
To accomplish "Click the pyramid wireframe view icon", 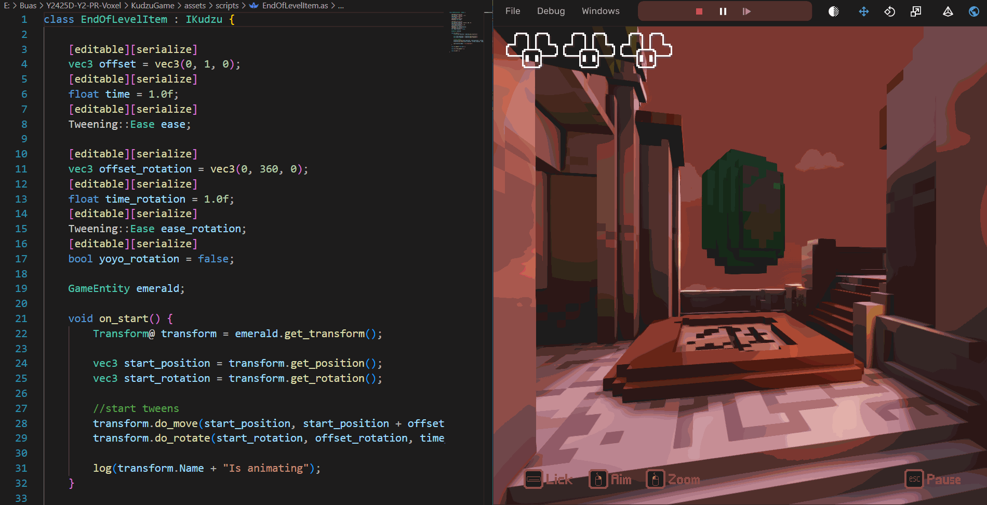I will pyautogui.click(x=948, y=11).
